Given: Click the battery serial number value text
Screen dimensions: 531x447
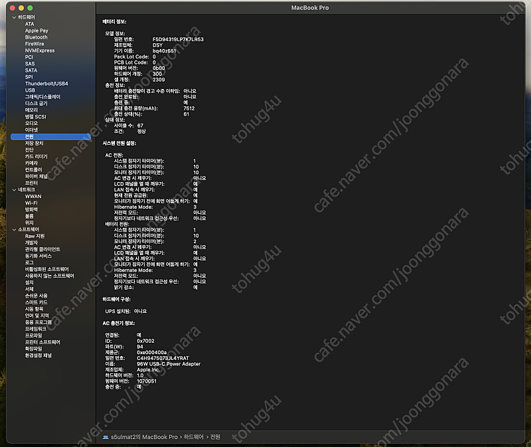Looking at the screenshot, I should coord(178,39).
